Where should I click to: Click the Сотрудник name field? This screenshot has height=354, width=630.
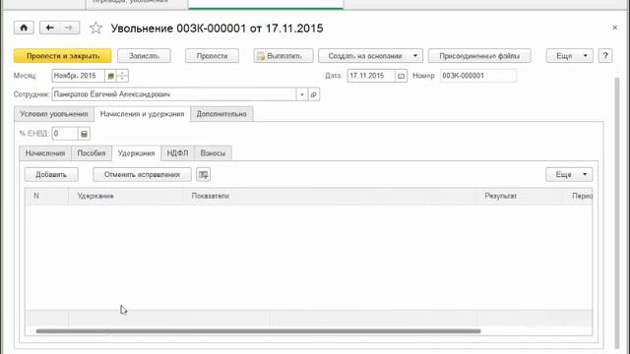point(174,94)
